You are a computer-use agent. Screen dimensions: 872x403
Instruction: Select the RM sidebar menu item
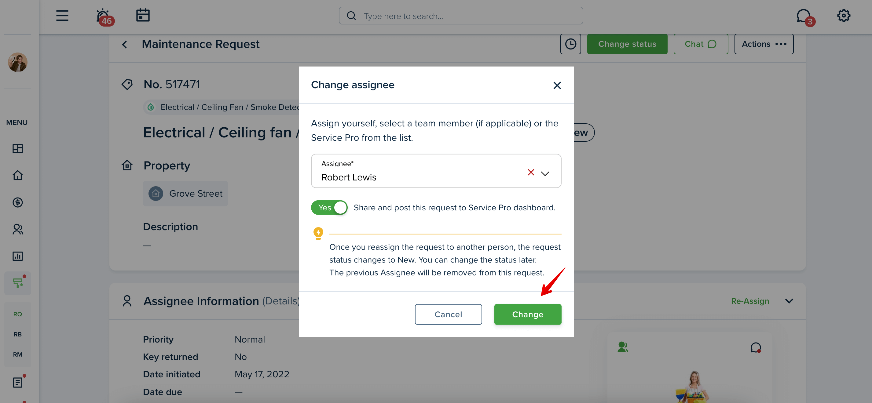coord(18,355)
